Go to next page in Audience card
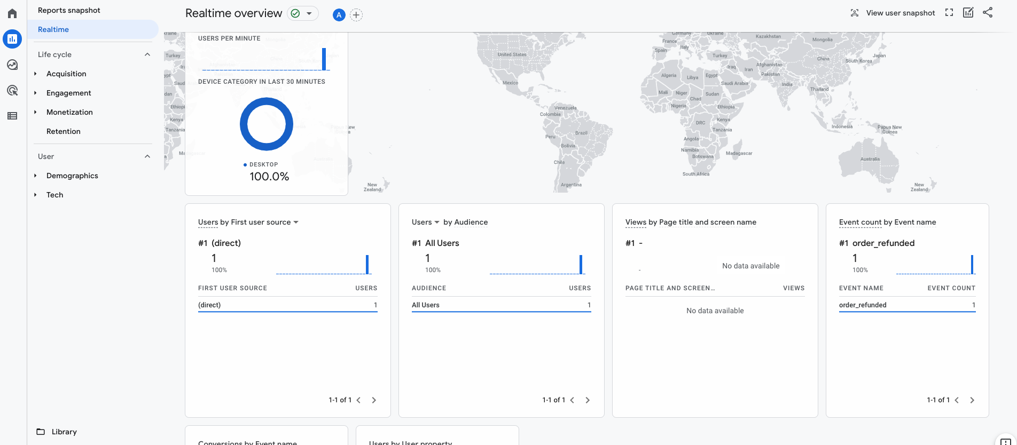Viewport: 1017px width, 445px height. (588, 400)
